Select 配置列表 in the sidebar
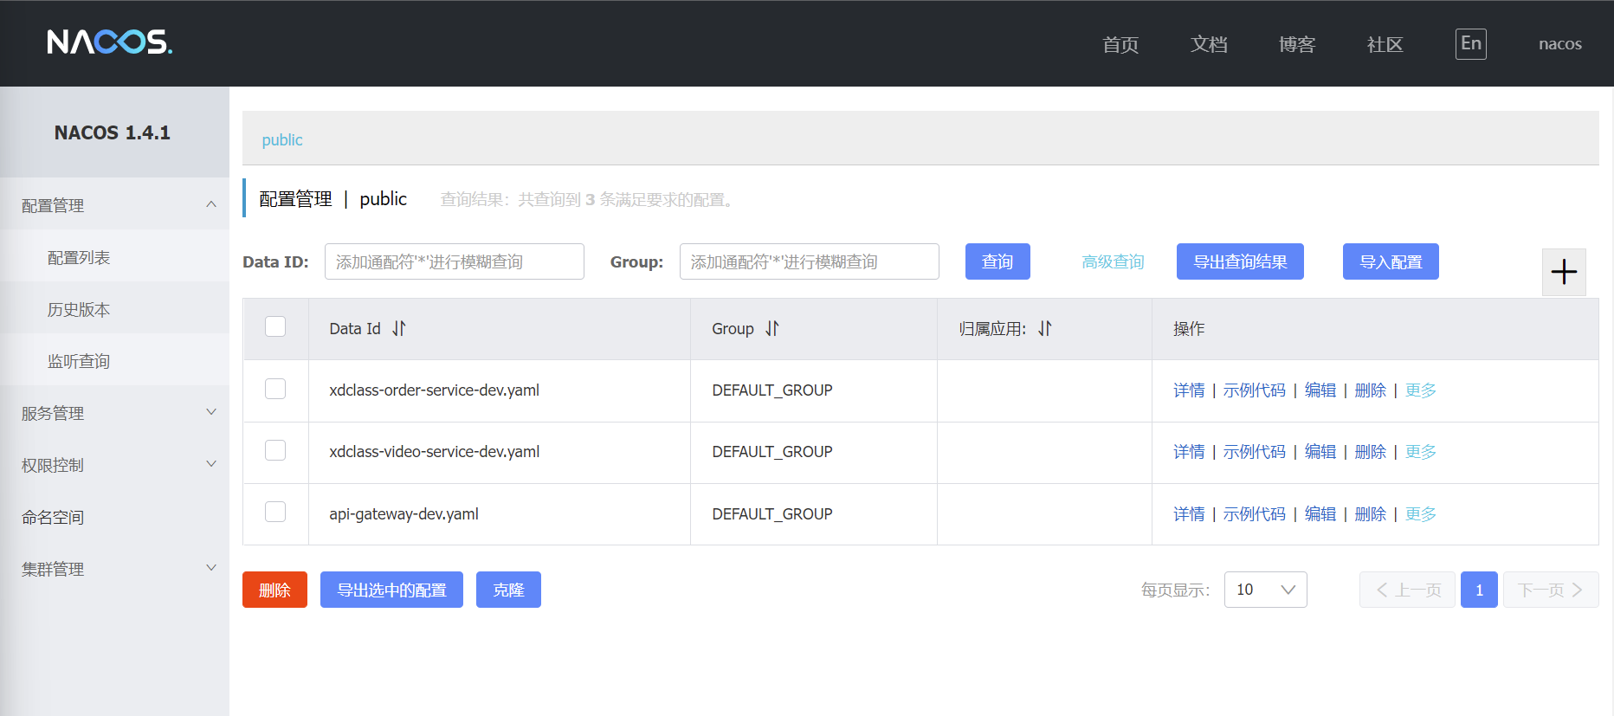1614x716 pixels. 114,257
